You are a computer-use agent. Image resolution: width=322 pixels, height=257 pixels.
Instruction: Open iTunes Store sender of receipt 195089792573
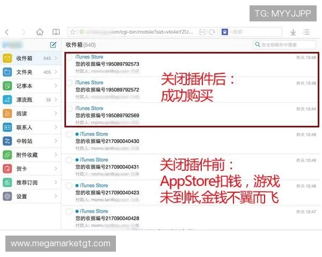coord(89,57)
